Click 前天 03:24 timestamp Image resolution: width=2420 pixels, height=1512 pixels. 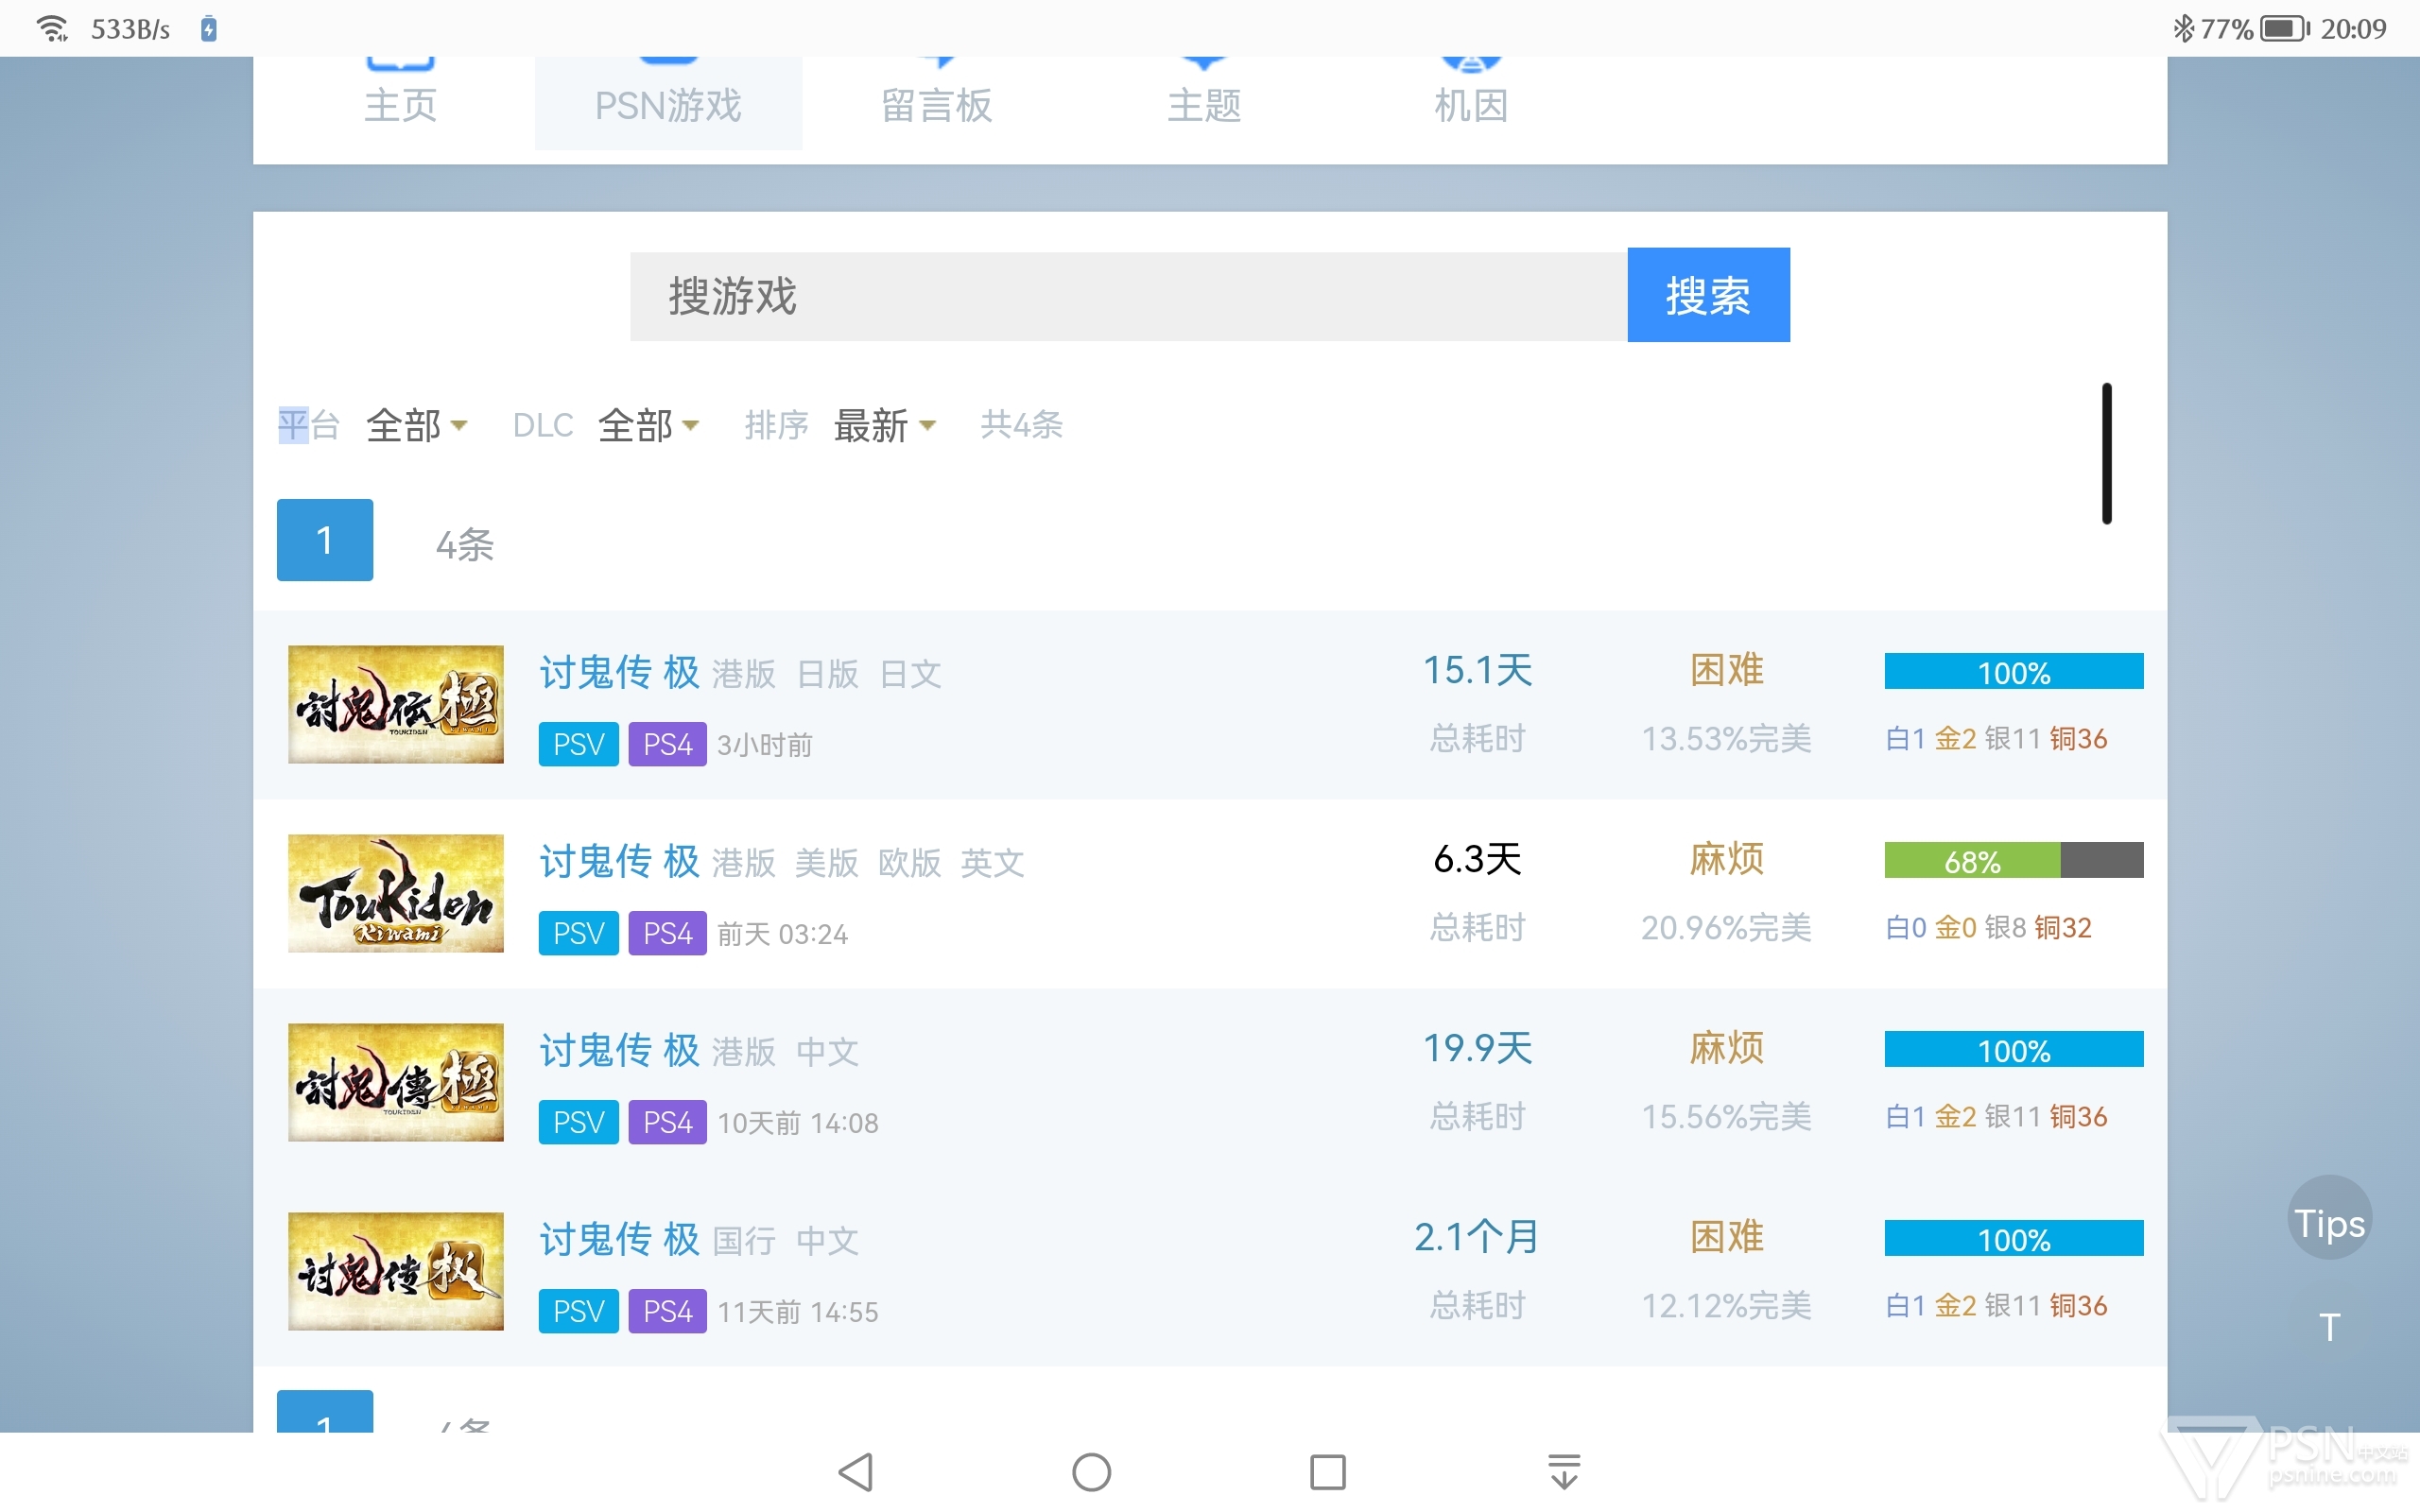(x=783, y=934)
